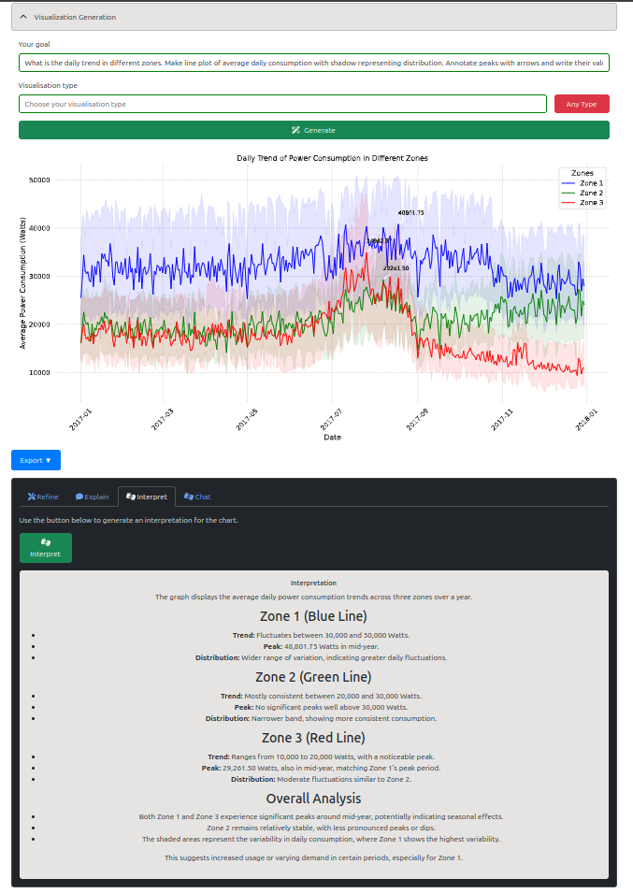Click the Zone 3 red legend line

(x=568, y=203)
